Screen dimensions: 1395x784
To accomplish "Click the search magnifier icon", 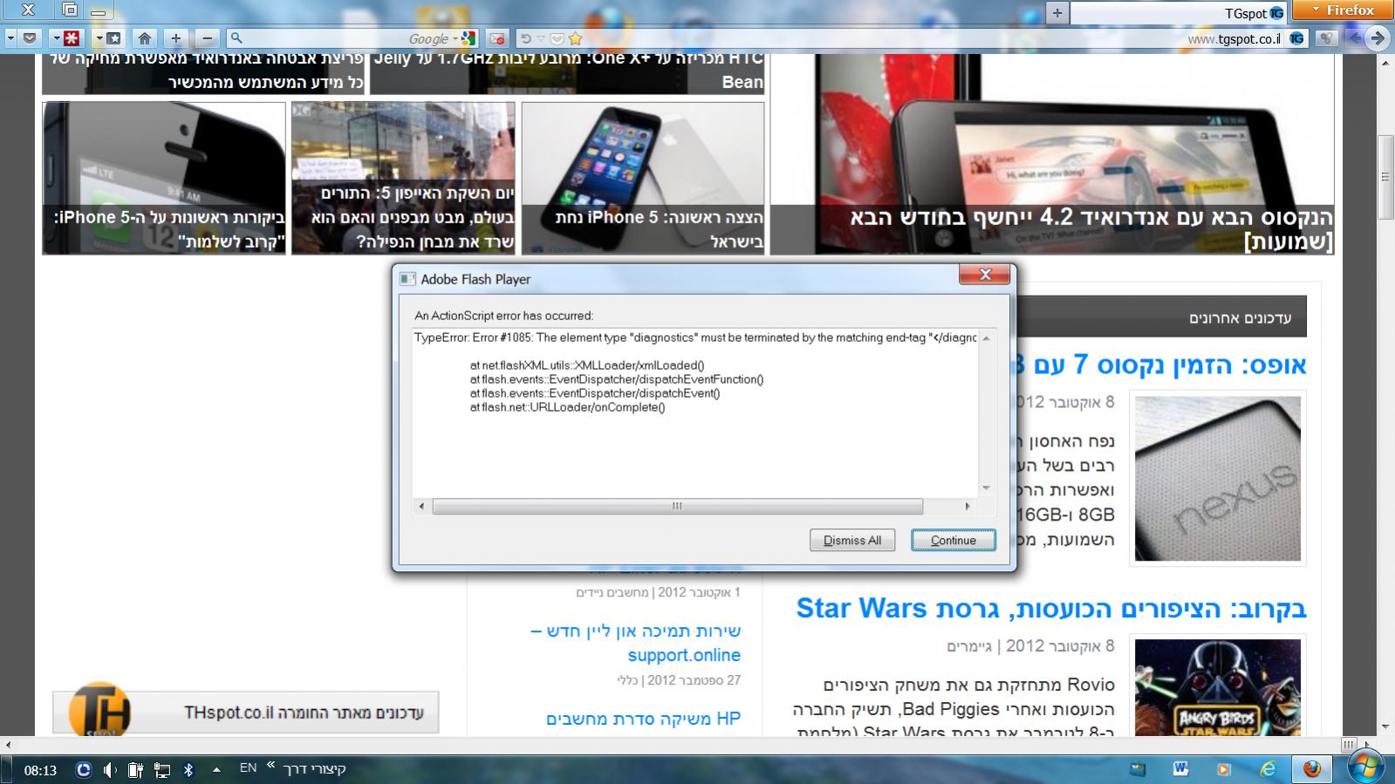I will point(236,38).
